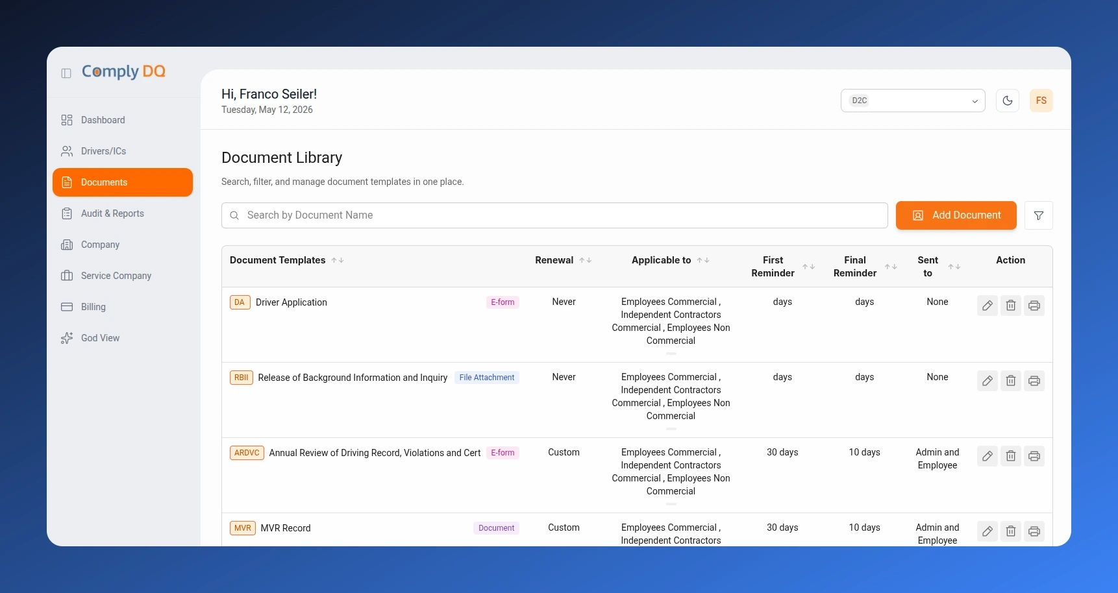The width and height of the screenshot is (1118, 593).
Task: Open the D2C company dropdown
Action: pos(913,101)
